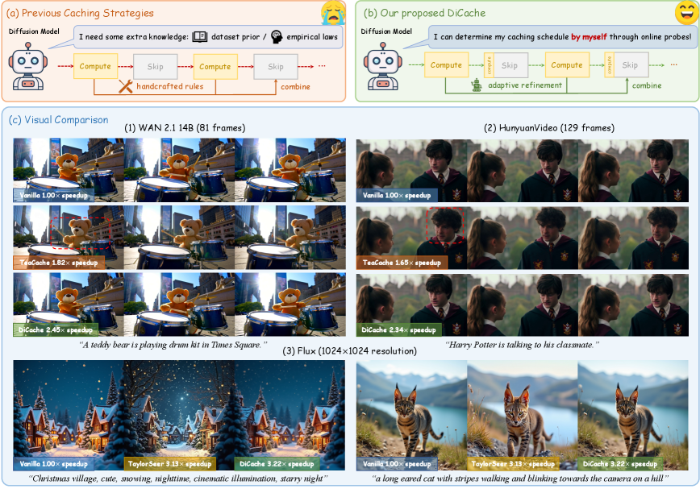Click the crying emoji in panel (a)
The image size is (700, 489).
[x=333, y=12]
